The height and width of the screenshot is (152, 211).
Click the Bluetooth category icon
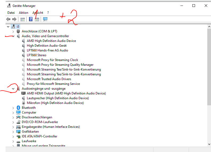(x=18, y=108)
